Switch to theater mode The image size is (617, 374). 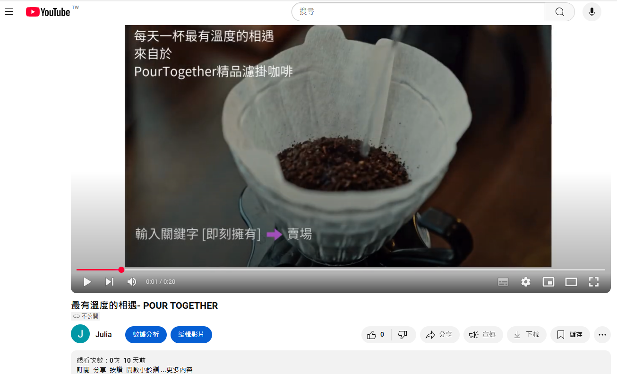point(571,282)
